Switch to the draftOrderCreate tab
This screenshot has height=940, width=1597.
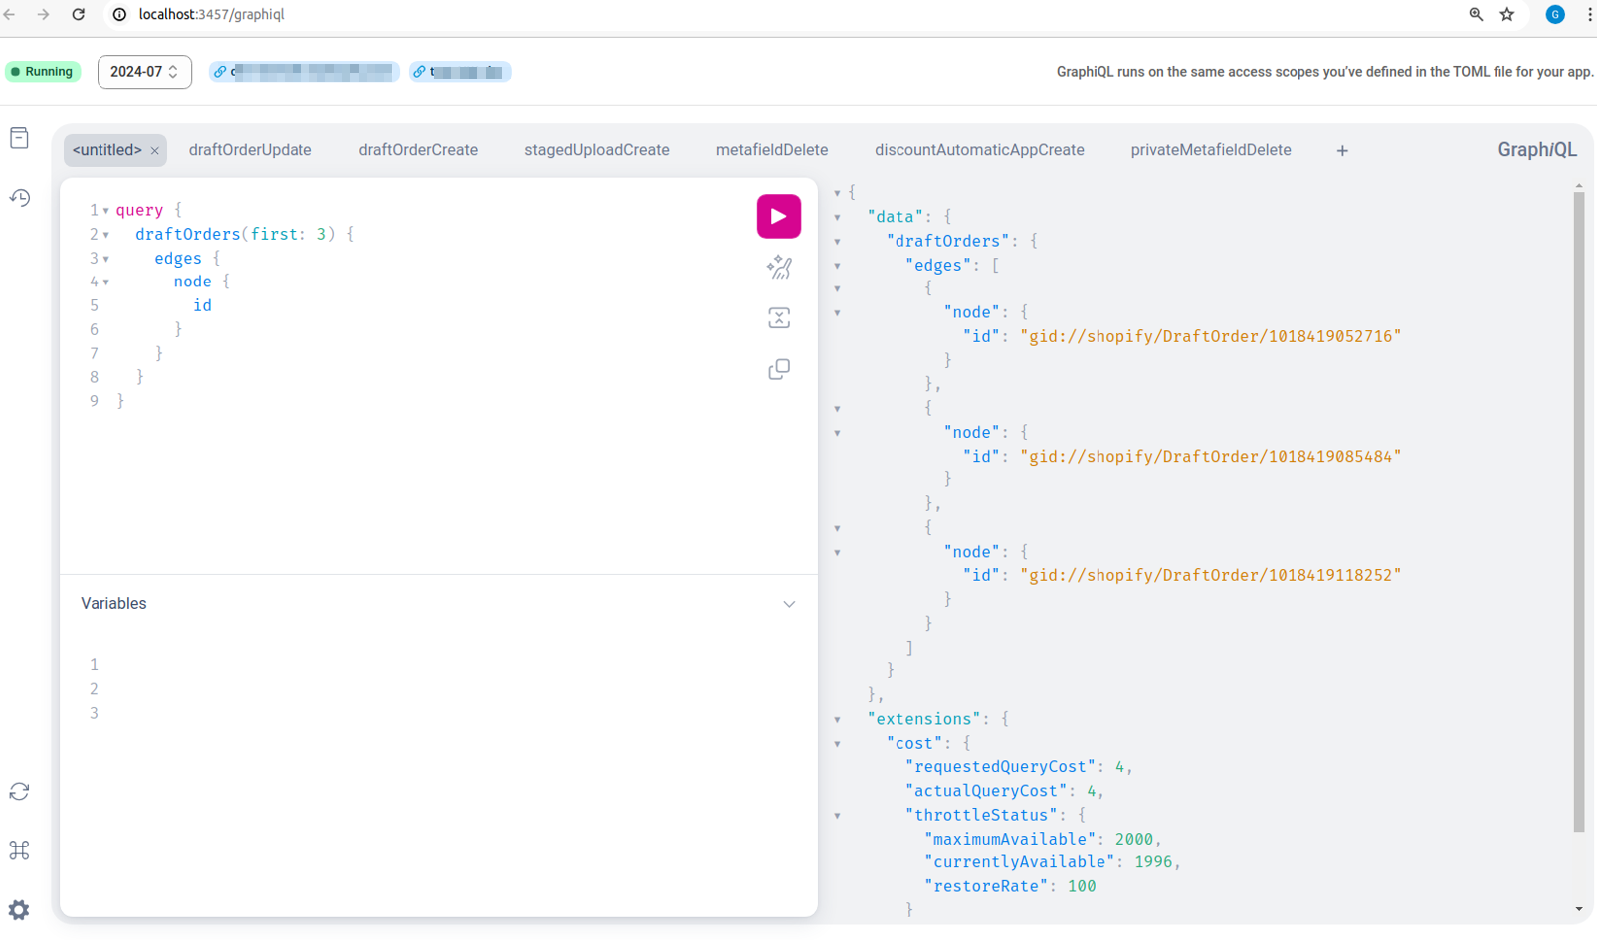(418, 150)
